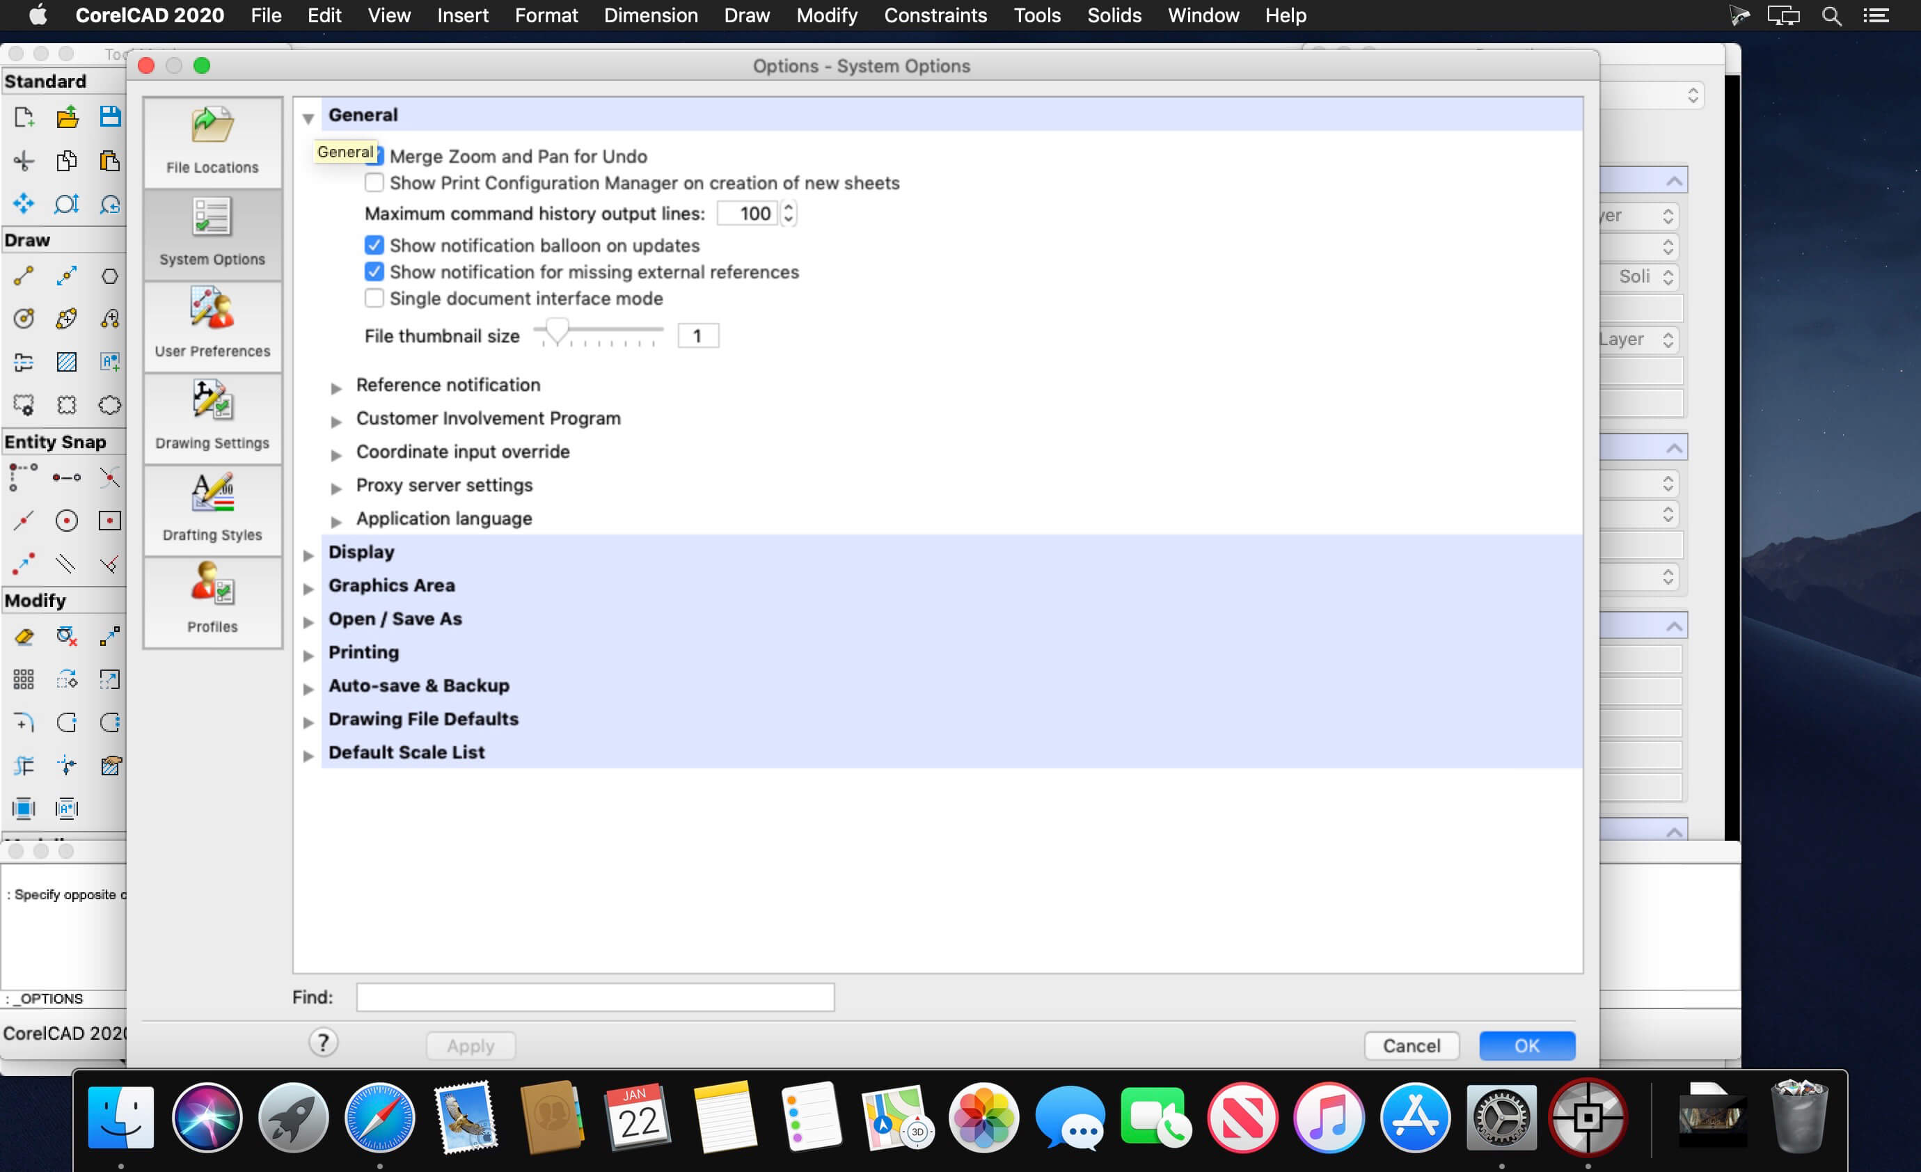Select the System Options category
The image size is (1921, 1172).
click(x=212, y=235)
